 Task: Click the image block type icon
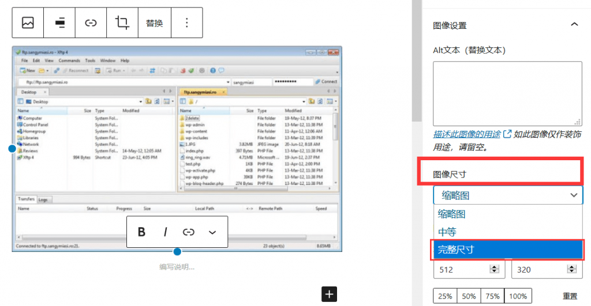tap(28, 23)
